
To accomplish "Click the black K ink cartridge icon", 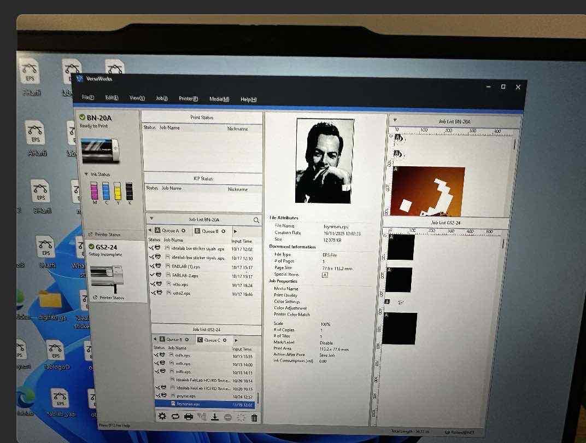I will click(129, 191).
